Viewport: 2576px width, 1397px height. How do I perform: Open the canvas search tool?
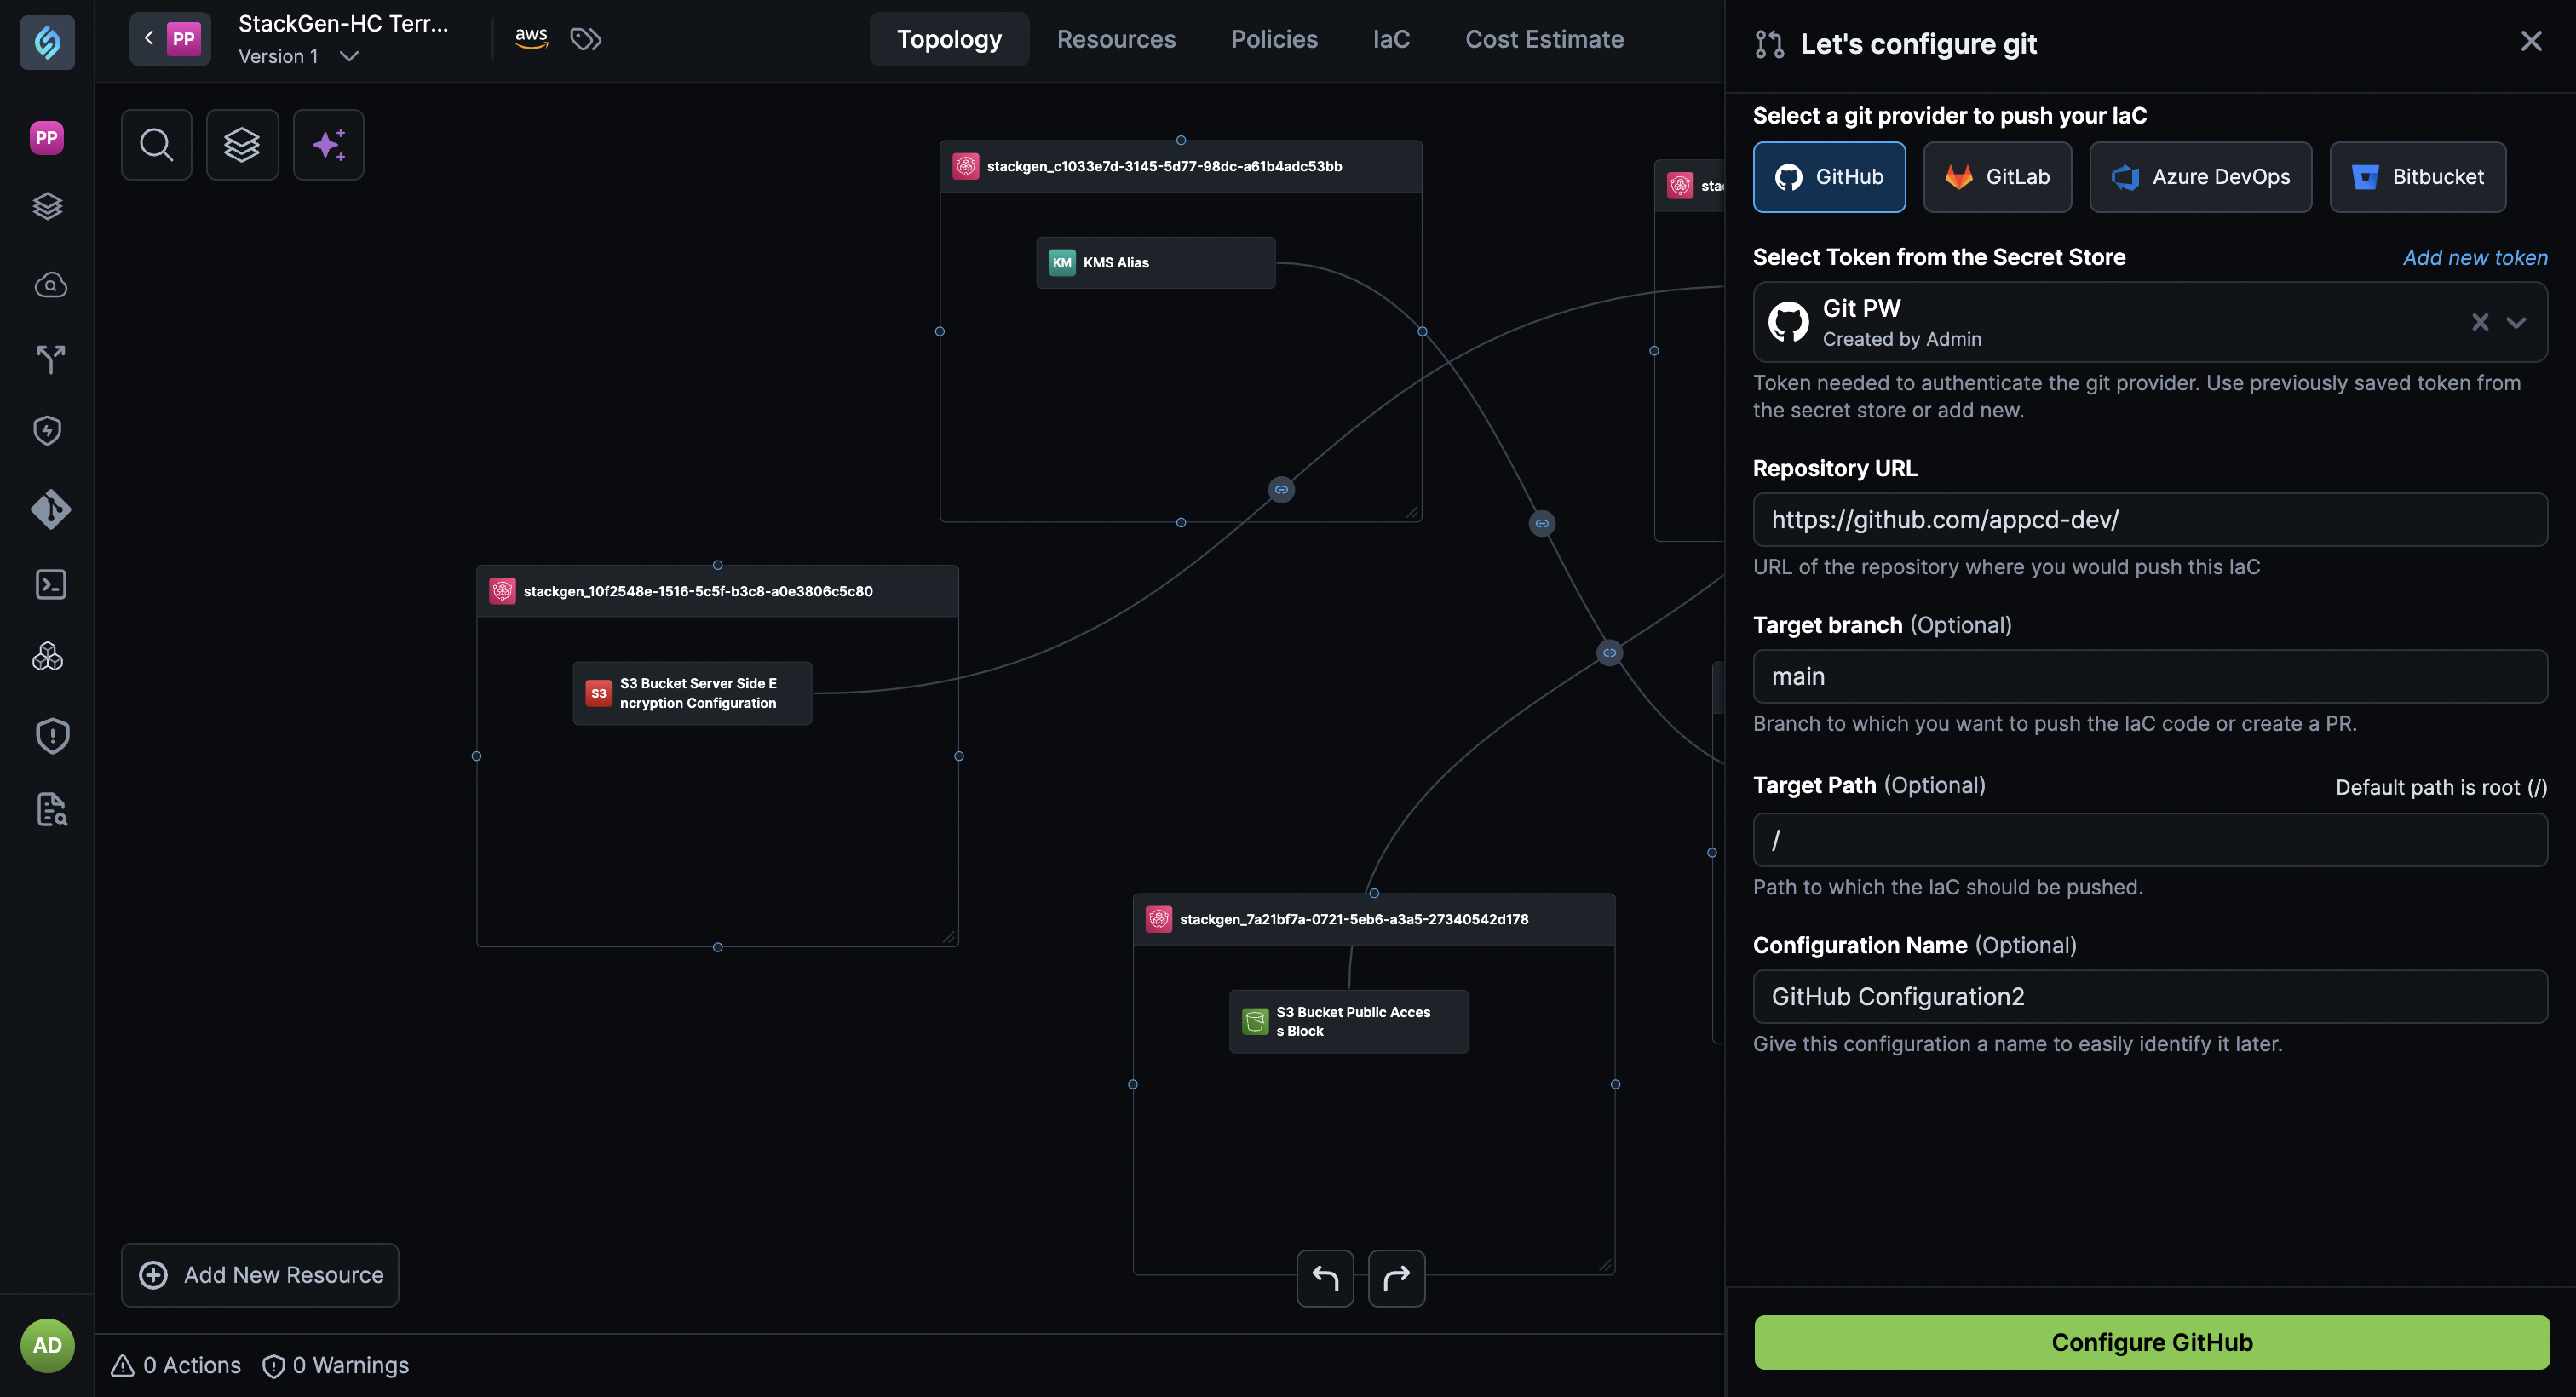tap(156, 144)
